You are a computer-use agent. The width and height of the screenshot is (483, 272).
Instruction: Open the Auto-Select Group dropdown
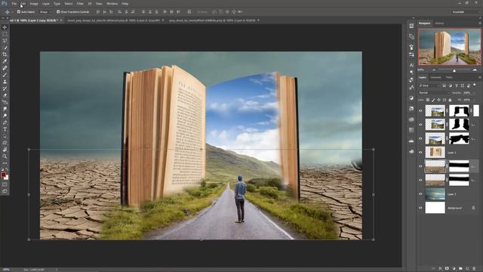[47, 12]
